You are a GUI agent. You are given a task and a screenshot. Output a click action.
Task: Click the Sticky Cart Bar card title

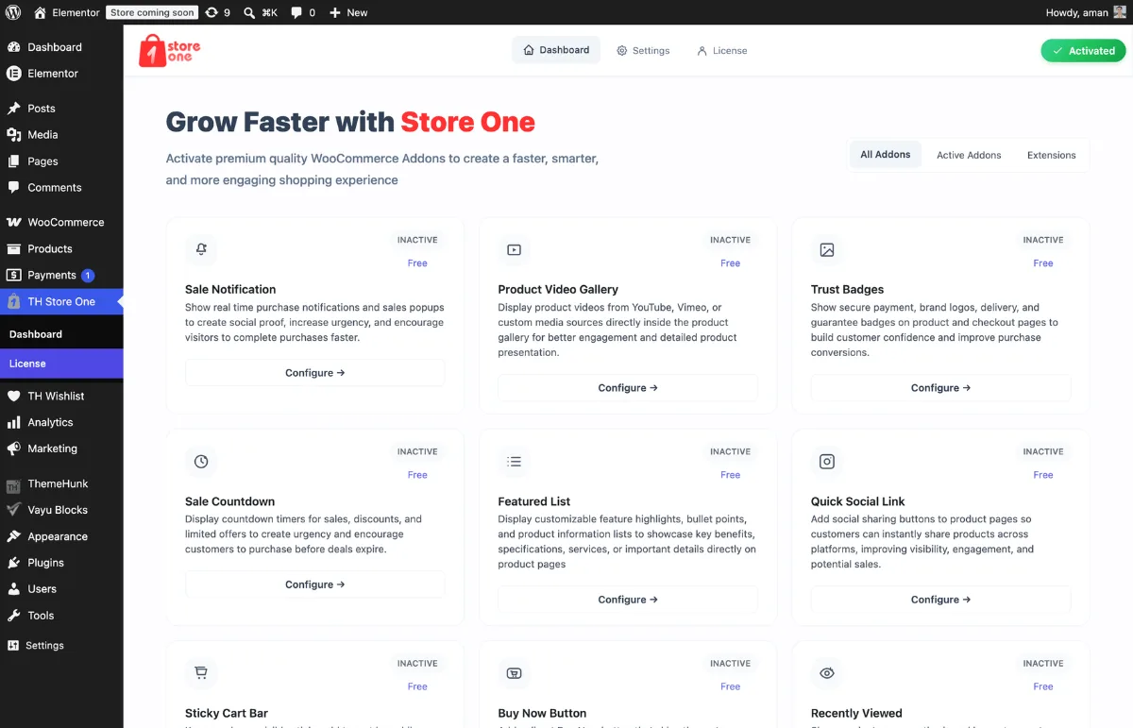point(227,714)
